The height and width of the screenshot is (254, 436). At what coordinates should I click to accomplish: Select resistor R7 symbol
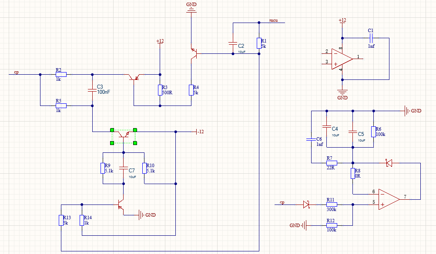click(x=332, y=163)
